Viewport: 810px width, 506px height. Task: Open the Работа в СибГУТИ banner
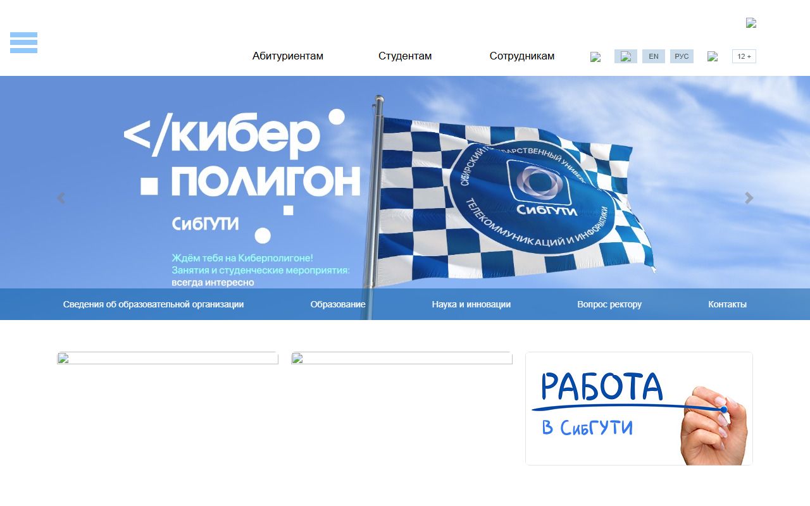coord(639,409)
